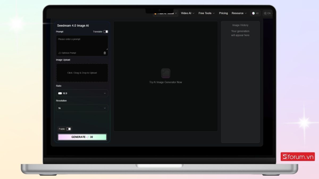
Task: Toggle the Translate switch
Action: coord(106,32)
